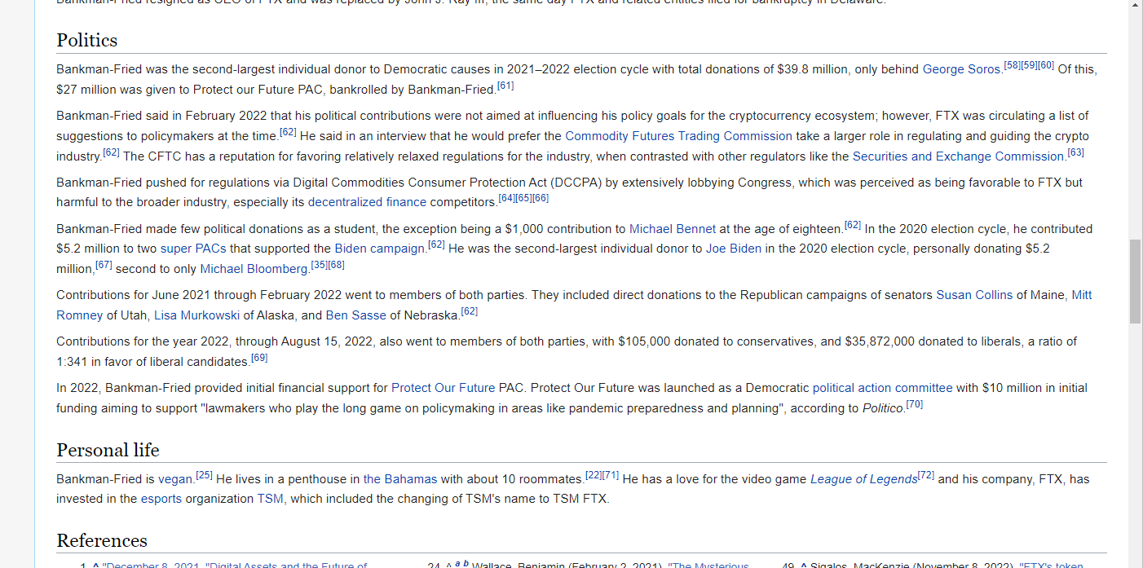Open citation 63 after Securities and Exchange Commission
Image resolution: width=1143 pixels, height=568 pixels.
[1076, 152]
